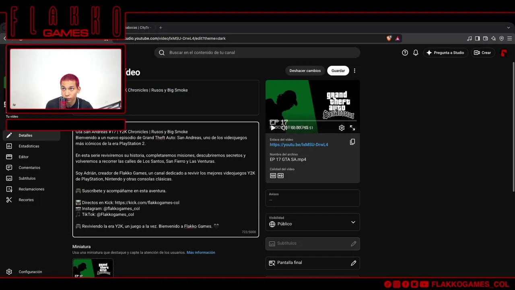Viewport: 515px width, 290px height.
Task: Open the Comentarios section
Action: tap(31, 168)
